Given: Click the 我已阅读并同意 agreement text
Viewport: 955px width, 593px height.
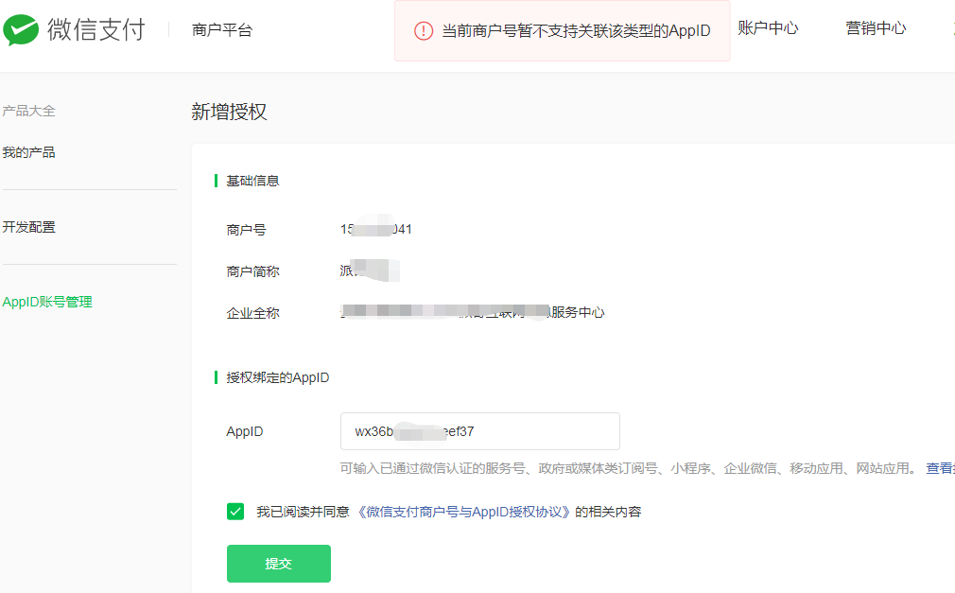Looking at the screenshot, I should 303,512.
